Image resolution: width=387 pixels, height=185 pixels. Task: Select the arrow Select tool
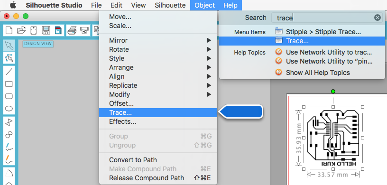tap(9, 46)
